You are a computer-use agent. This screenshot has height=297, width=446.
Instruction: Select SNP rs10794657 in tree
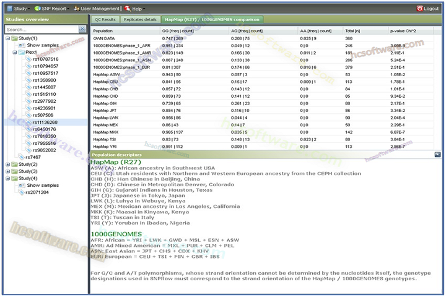pyautogui.click(x=45, y=66)
